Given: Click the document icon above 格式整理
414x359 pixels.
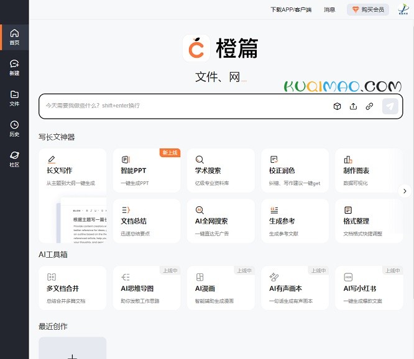Looking at the screenshot, I should click(x=348, y=210).
